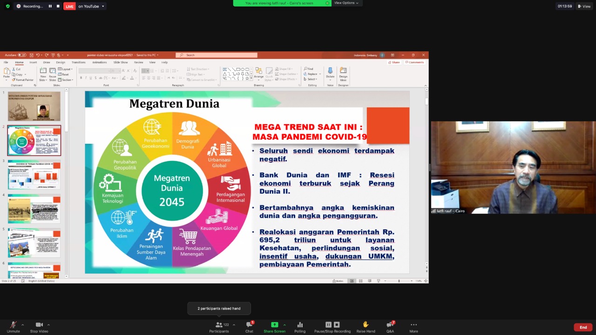Click the Share button above the ribbon
Image resolution: width=596 pixels, height=335 pixels.
click(x=394, y=62)
